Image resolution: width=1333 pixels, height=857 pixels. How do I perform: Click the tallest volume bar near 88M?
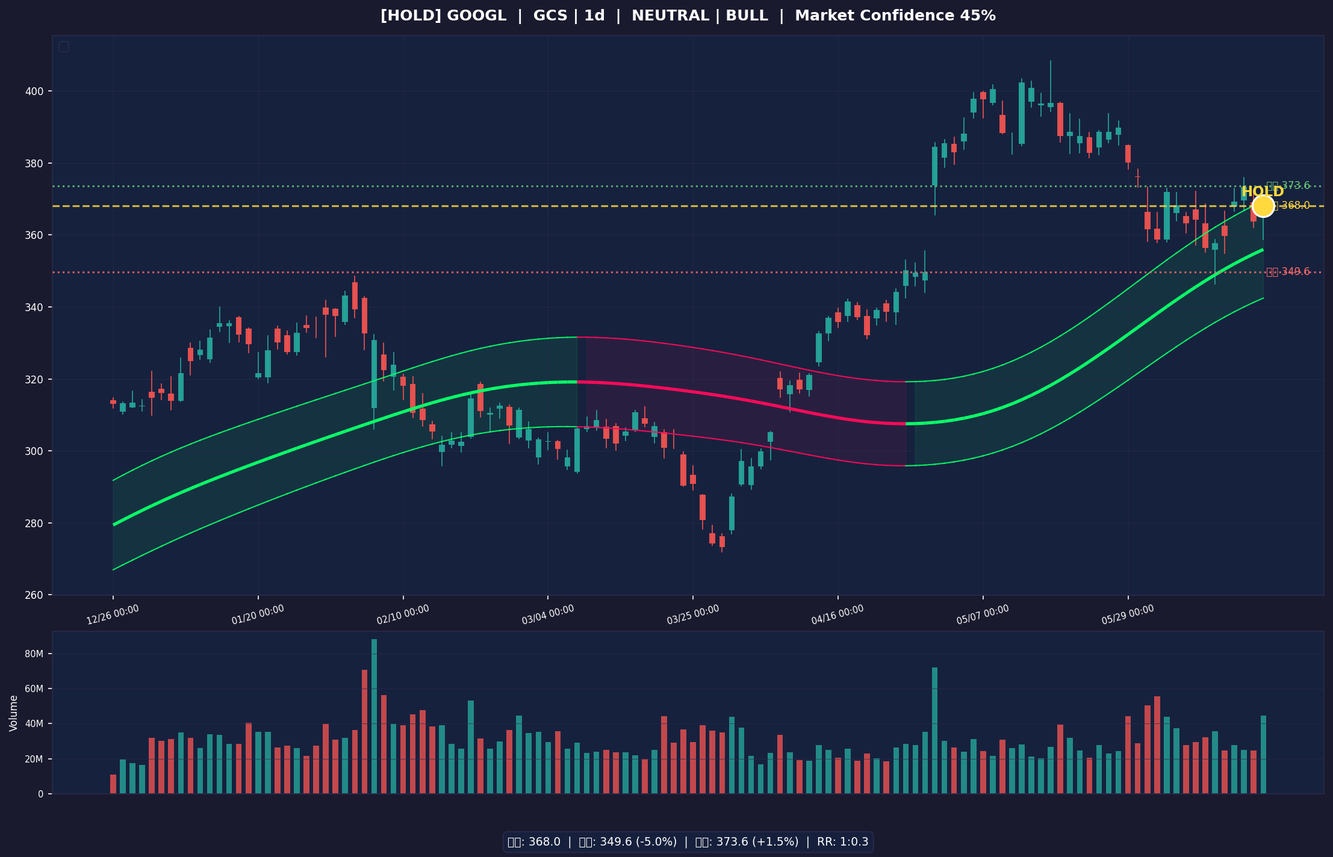click(374, 716)
